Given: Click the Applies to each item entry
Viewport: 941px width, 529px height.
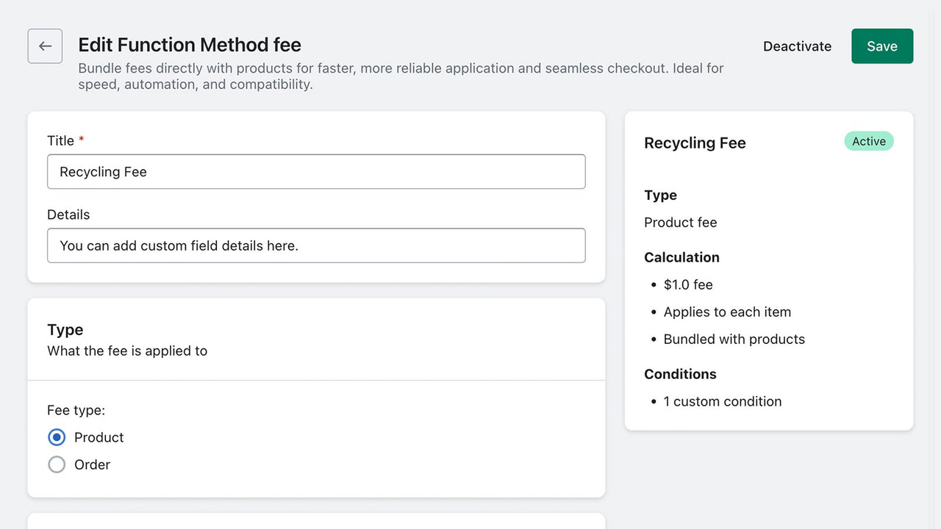Looking at the screenshot, I should pyautogui.click(x=727, y=312).
